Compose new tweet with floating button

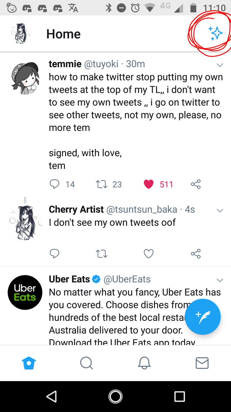click(x=203, y=317)
